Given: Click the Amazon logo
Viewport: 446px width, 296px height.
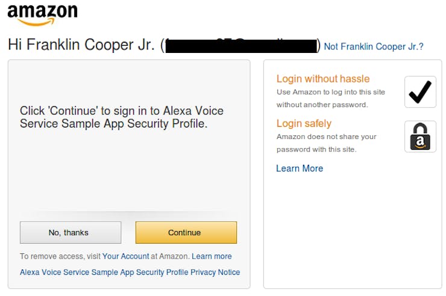Looking at the screenshot, I should tap(42, 15).
